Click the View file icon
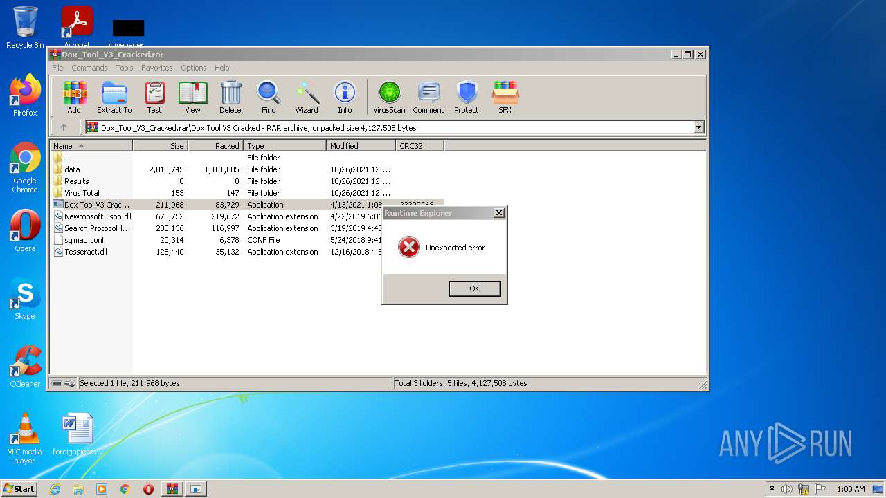This screenshot has height=498, width=886. pos(192,97)
